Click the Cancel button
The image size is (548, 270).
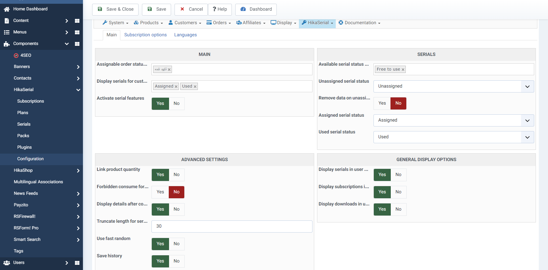click(191, 9)
